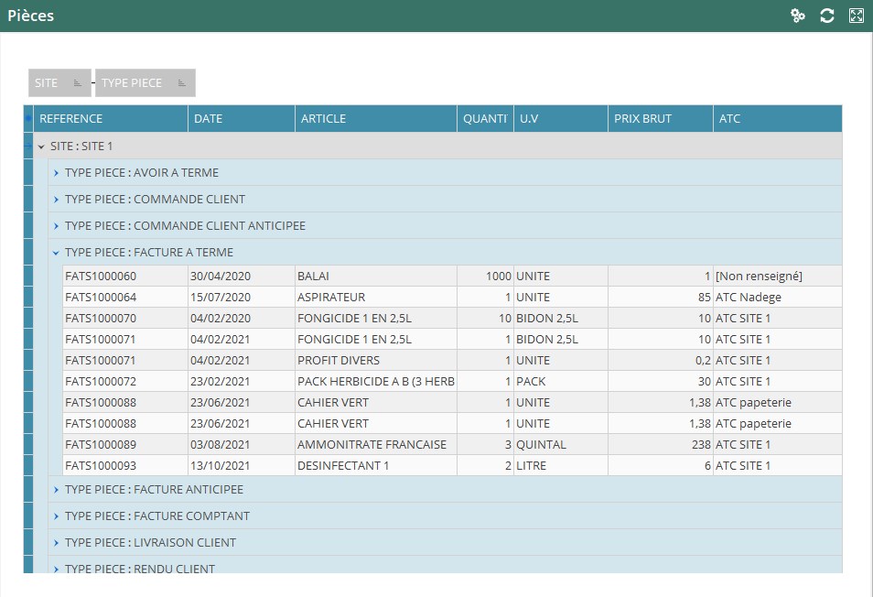The image size is (873, 597).
Task: Click the fullscreen expand icon
Action: click(x=857, y=16)
